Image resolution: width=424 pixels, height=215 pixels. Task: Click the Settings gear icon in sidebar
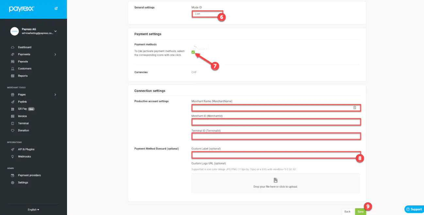(13, 183)
